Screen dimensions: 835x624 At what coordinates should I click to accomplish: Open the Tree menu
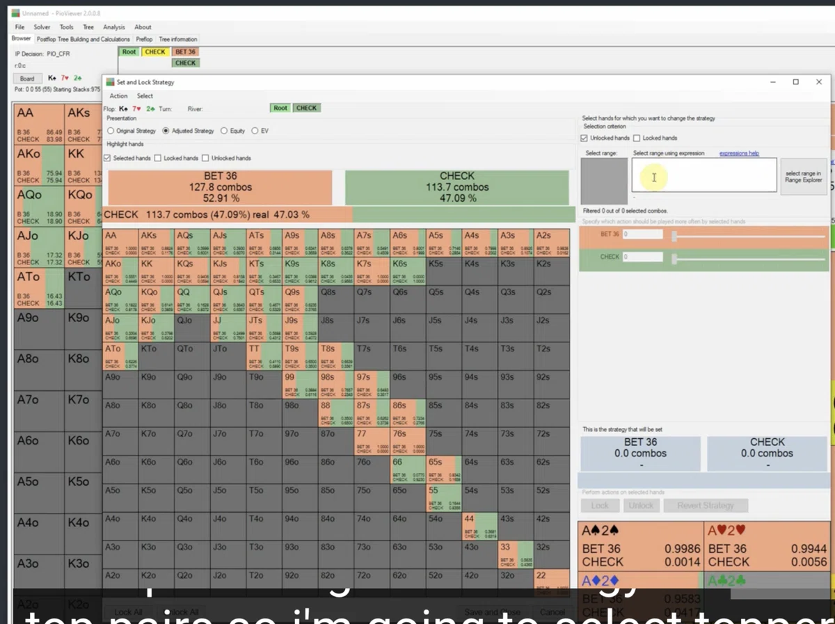(x=88, y=27)
